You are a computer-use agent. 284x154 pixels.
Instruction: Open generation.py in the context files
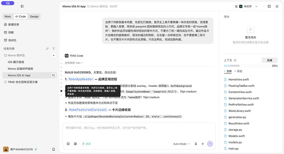coord(237,117)
